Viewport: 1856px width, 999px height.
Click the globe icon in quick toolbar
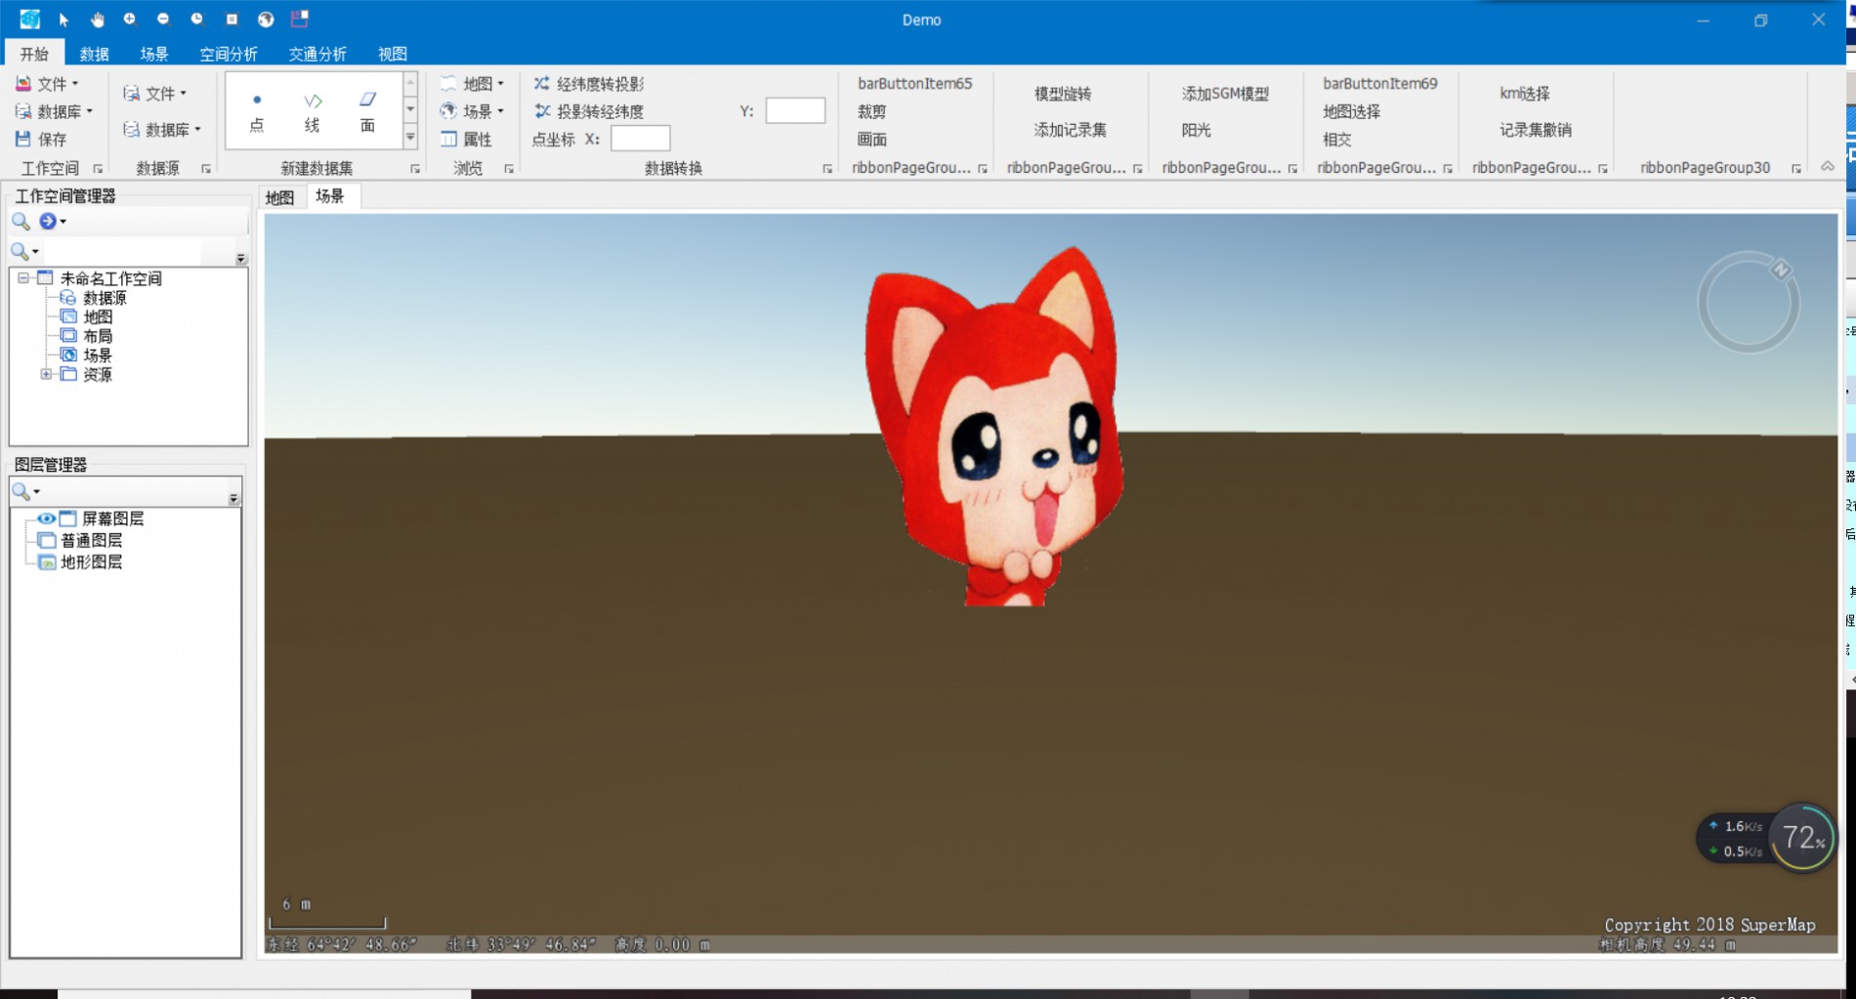(266, 20)
